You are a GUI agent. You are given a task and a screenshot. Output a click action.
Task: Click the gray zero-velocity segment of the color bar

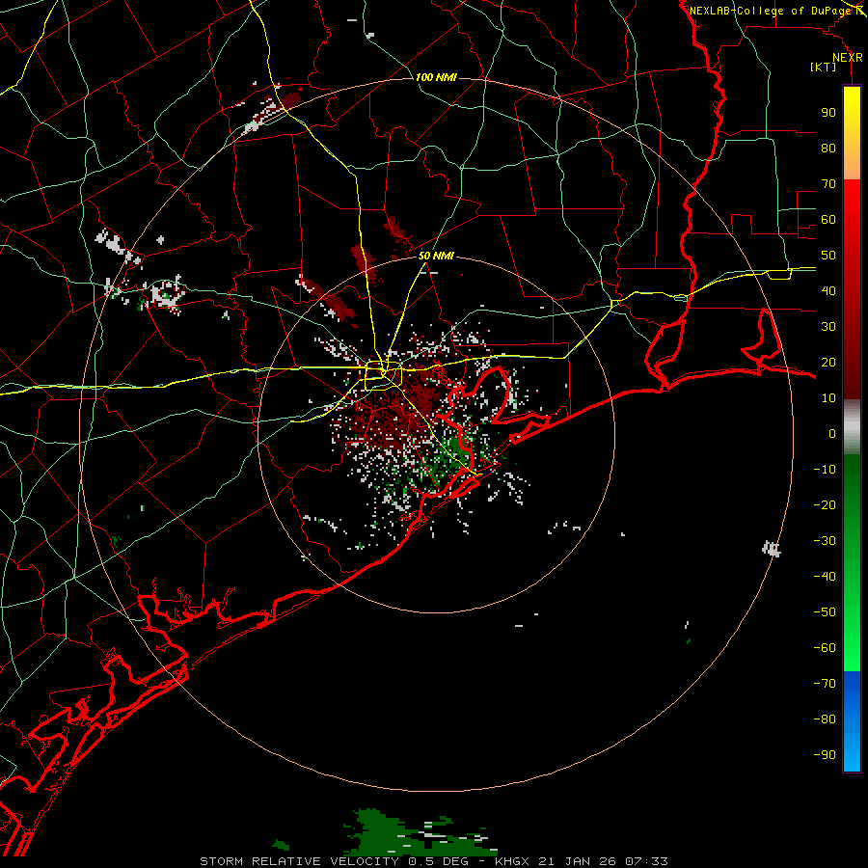(x=852, y=427)
